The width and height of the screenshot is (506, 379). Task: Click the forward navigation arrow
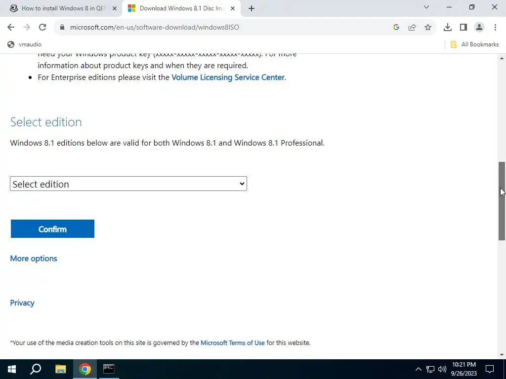pyautogui.click(x=27, y=28)
